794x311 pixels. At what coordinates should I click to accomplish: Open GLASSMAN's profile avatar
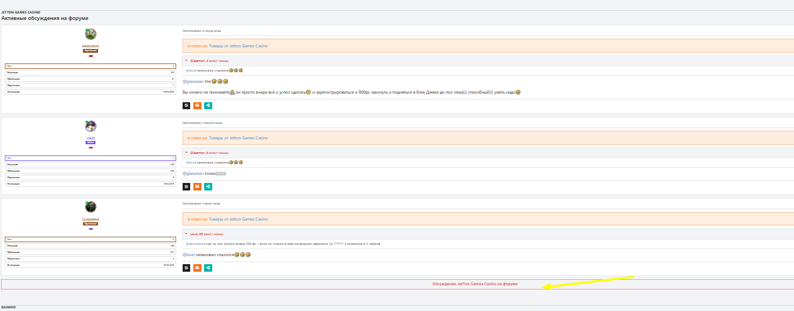coord(90,207)
